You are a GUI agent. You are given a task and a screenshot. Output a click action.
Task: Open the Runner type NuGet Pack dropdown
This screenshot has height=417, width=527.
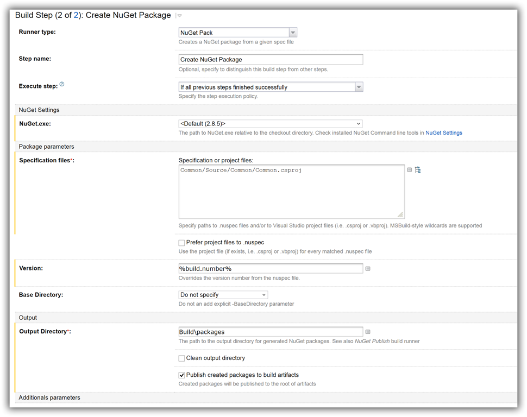point(237,33)
